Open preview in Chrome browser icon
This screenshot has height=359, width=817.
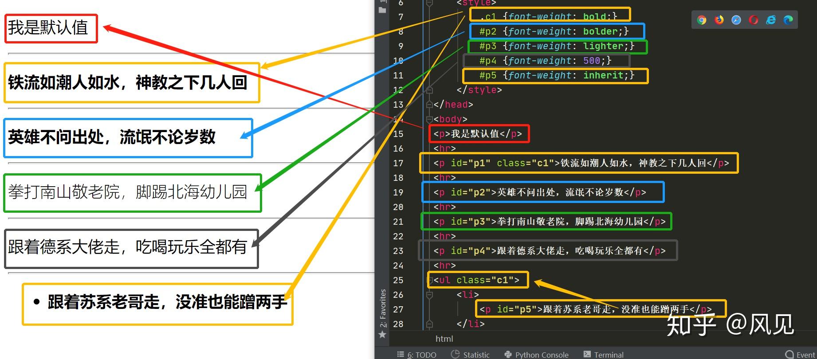pyautogui.click(x=702, y=20)
